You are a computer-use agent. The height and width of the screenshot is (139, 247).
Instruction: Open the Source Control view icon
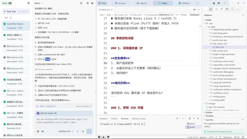222,9
